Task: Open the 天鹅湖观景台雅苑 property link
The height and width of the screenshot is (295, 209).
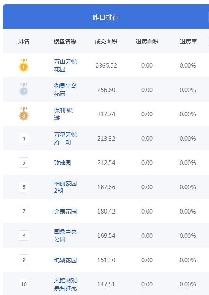Action: [65, 284]
